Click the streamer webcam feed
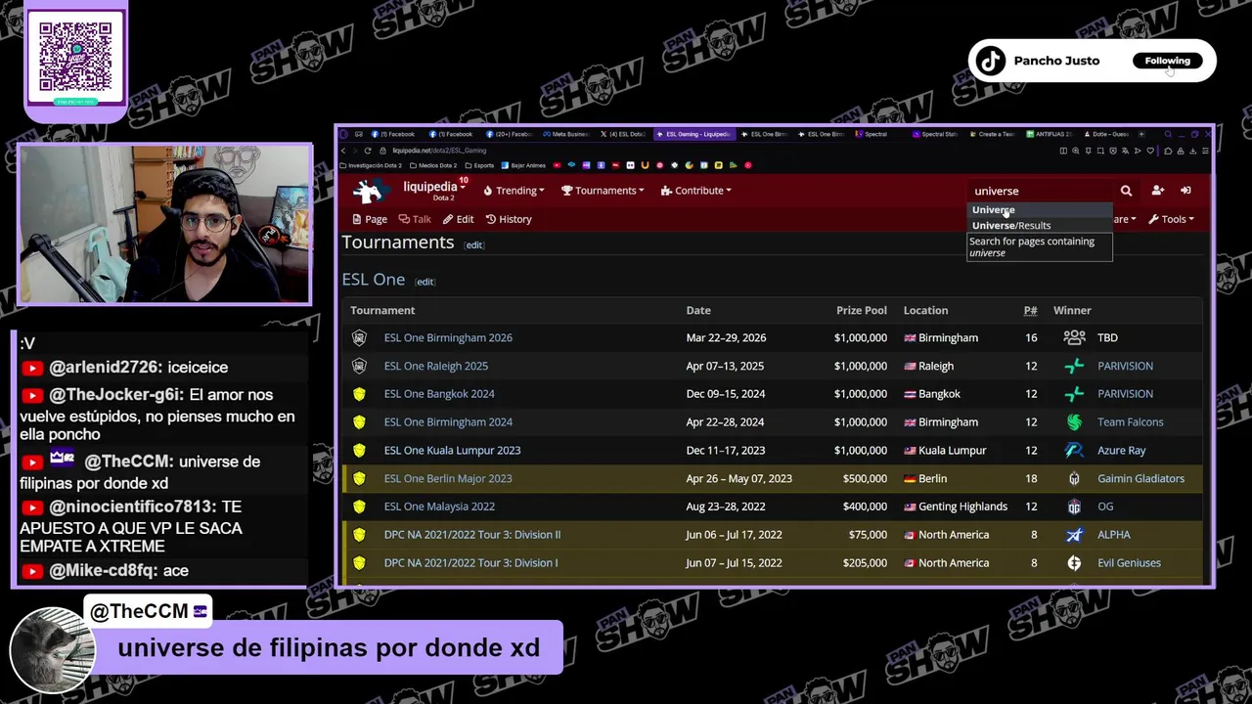 [164, 224]
